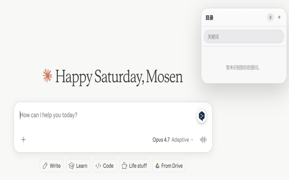Viewport: 289px width, 180px height.
Task: Choose the Code suggestion chip
Action: coord(104,166)
